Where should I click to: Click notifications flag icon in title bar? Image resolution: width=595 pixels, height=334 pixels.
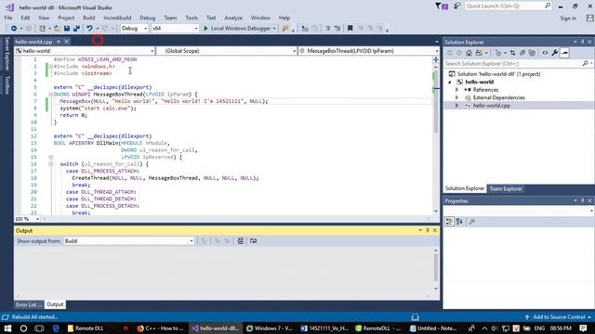tap(441, 6)
